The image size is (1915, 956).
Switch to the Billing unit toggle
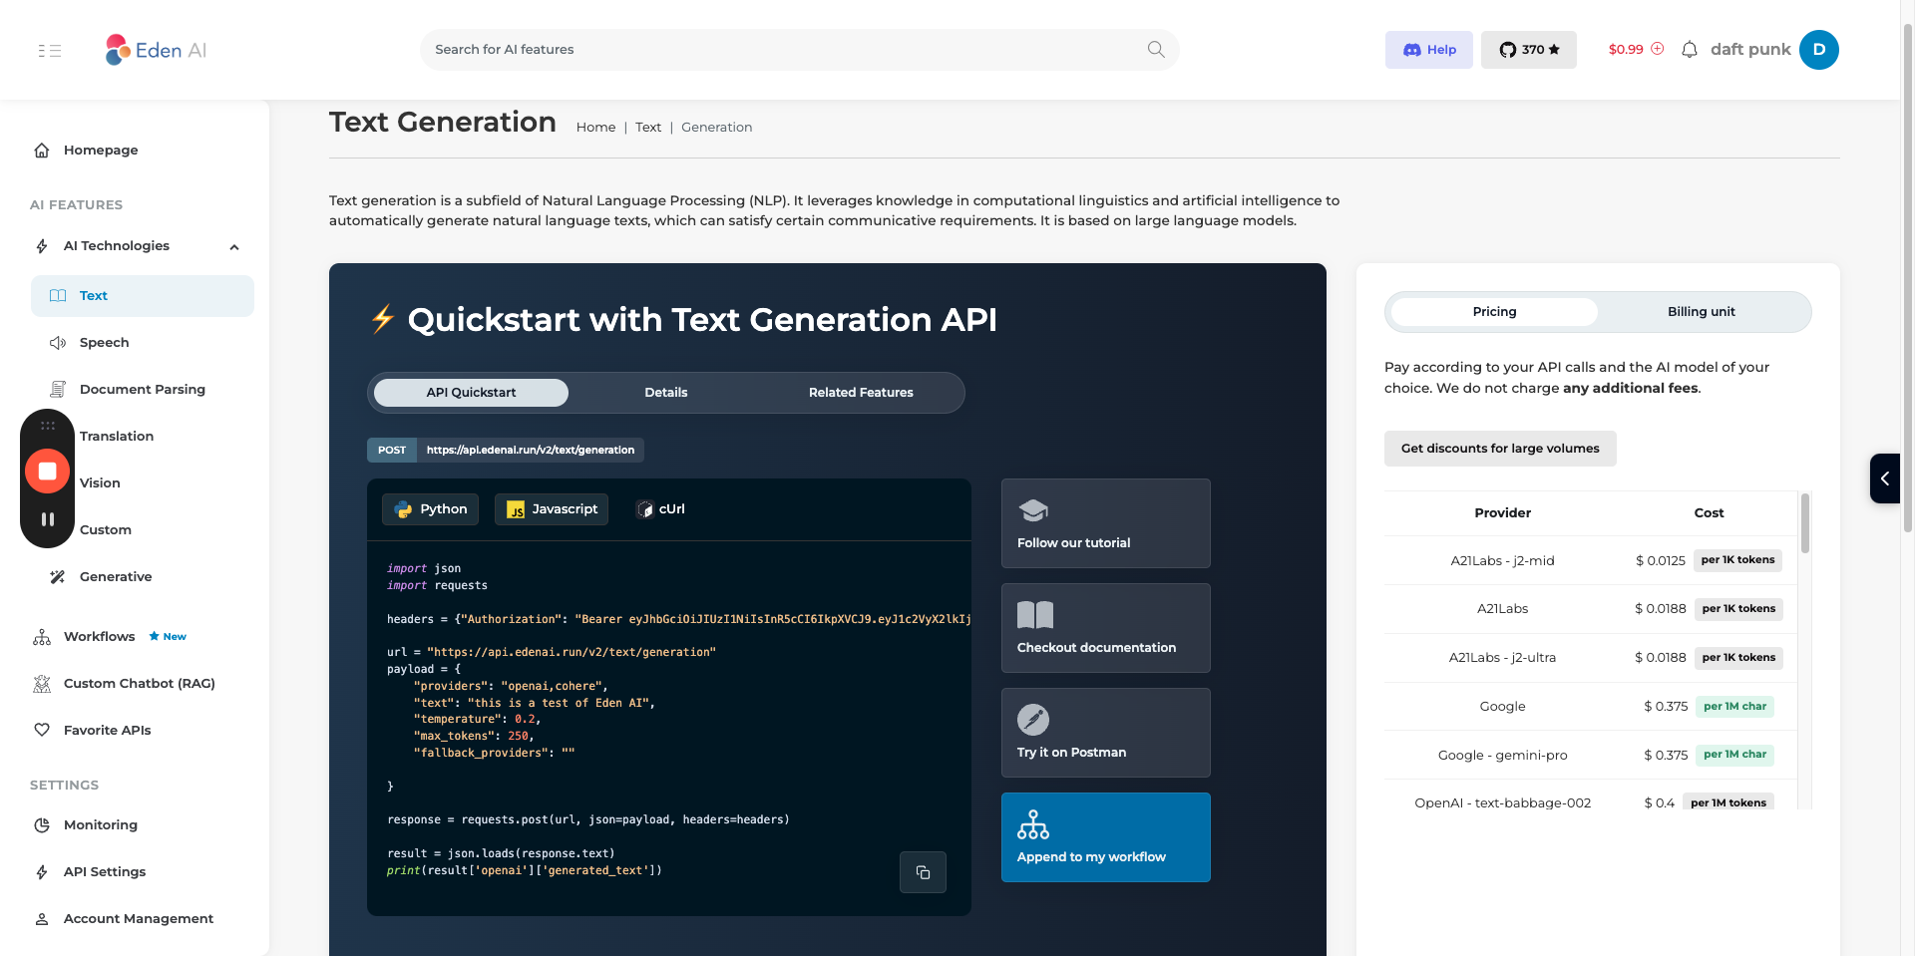[x=1701, y=312]
